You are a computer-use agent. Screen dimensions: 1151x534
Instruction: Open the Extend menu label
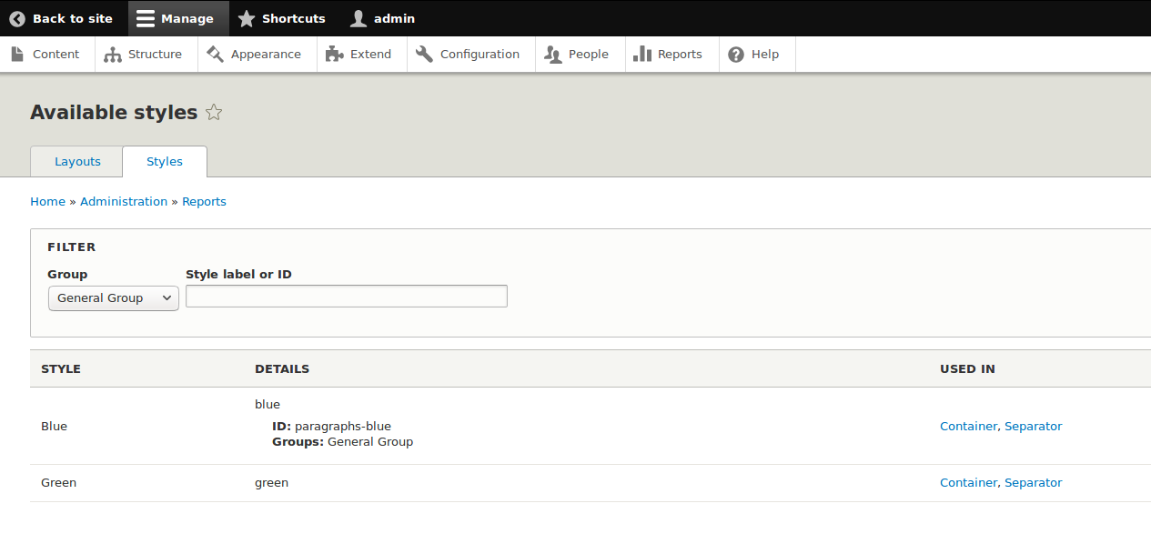(x=370, y=55)
